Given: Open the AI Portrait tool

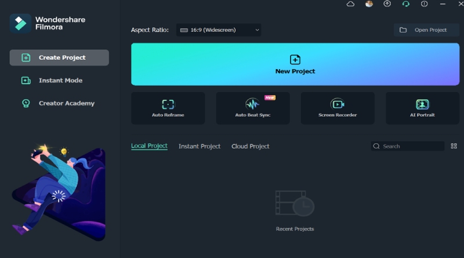Looking at the screenshot, I should [422, 108].
